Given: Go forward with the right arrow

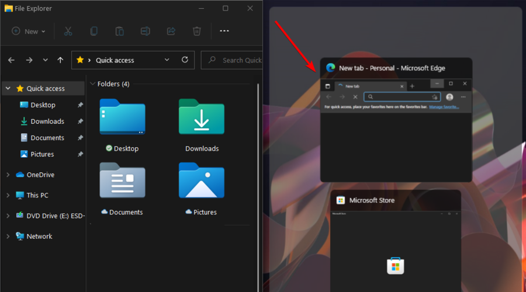Looking at the screenshot, I should click(29, 60).
